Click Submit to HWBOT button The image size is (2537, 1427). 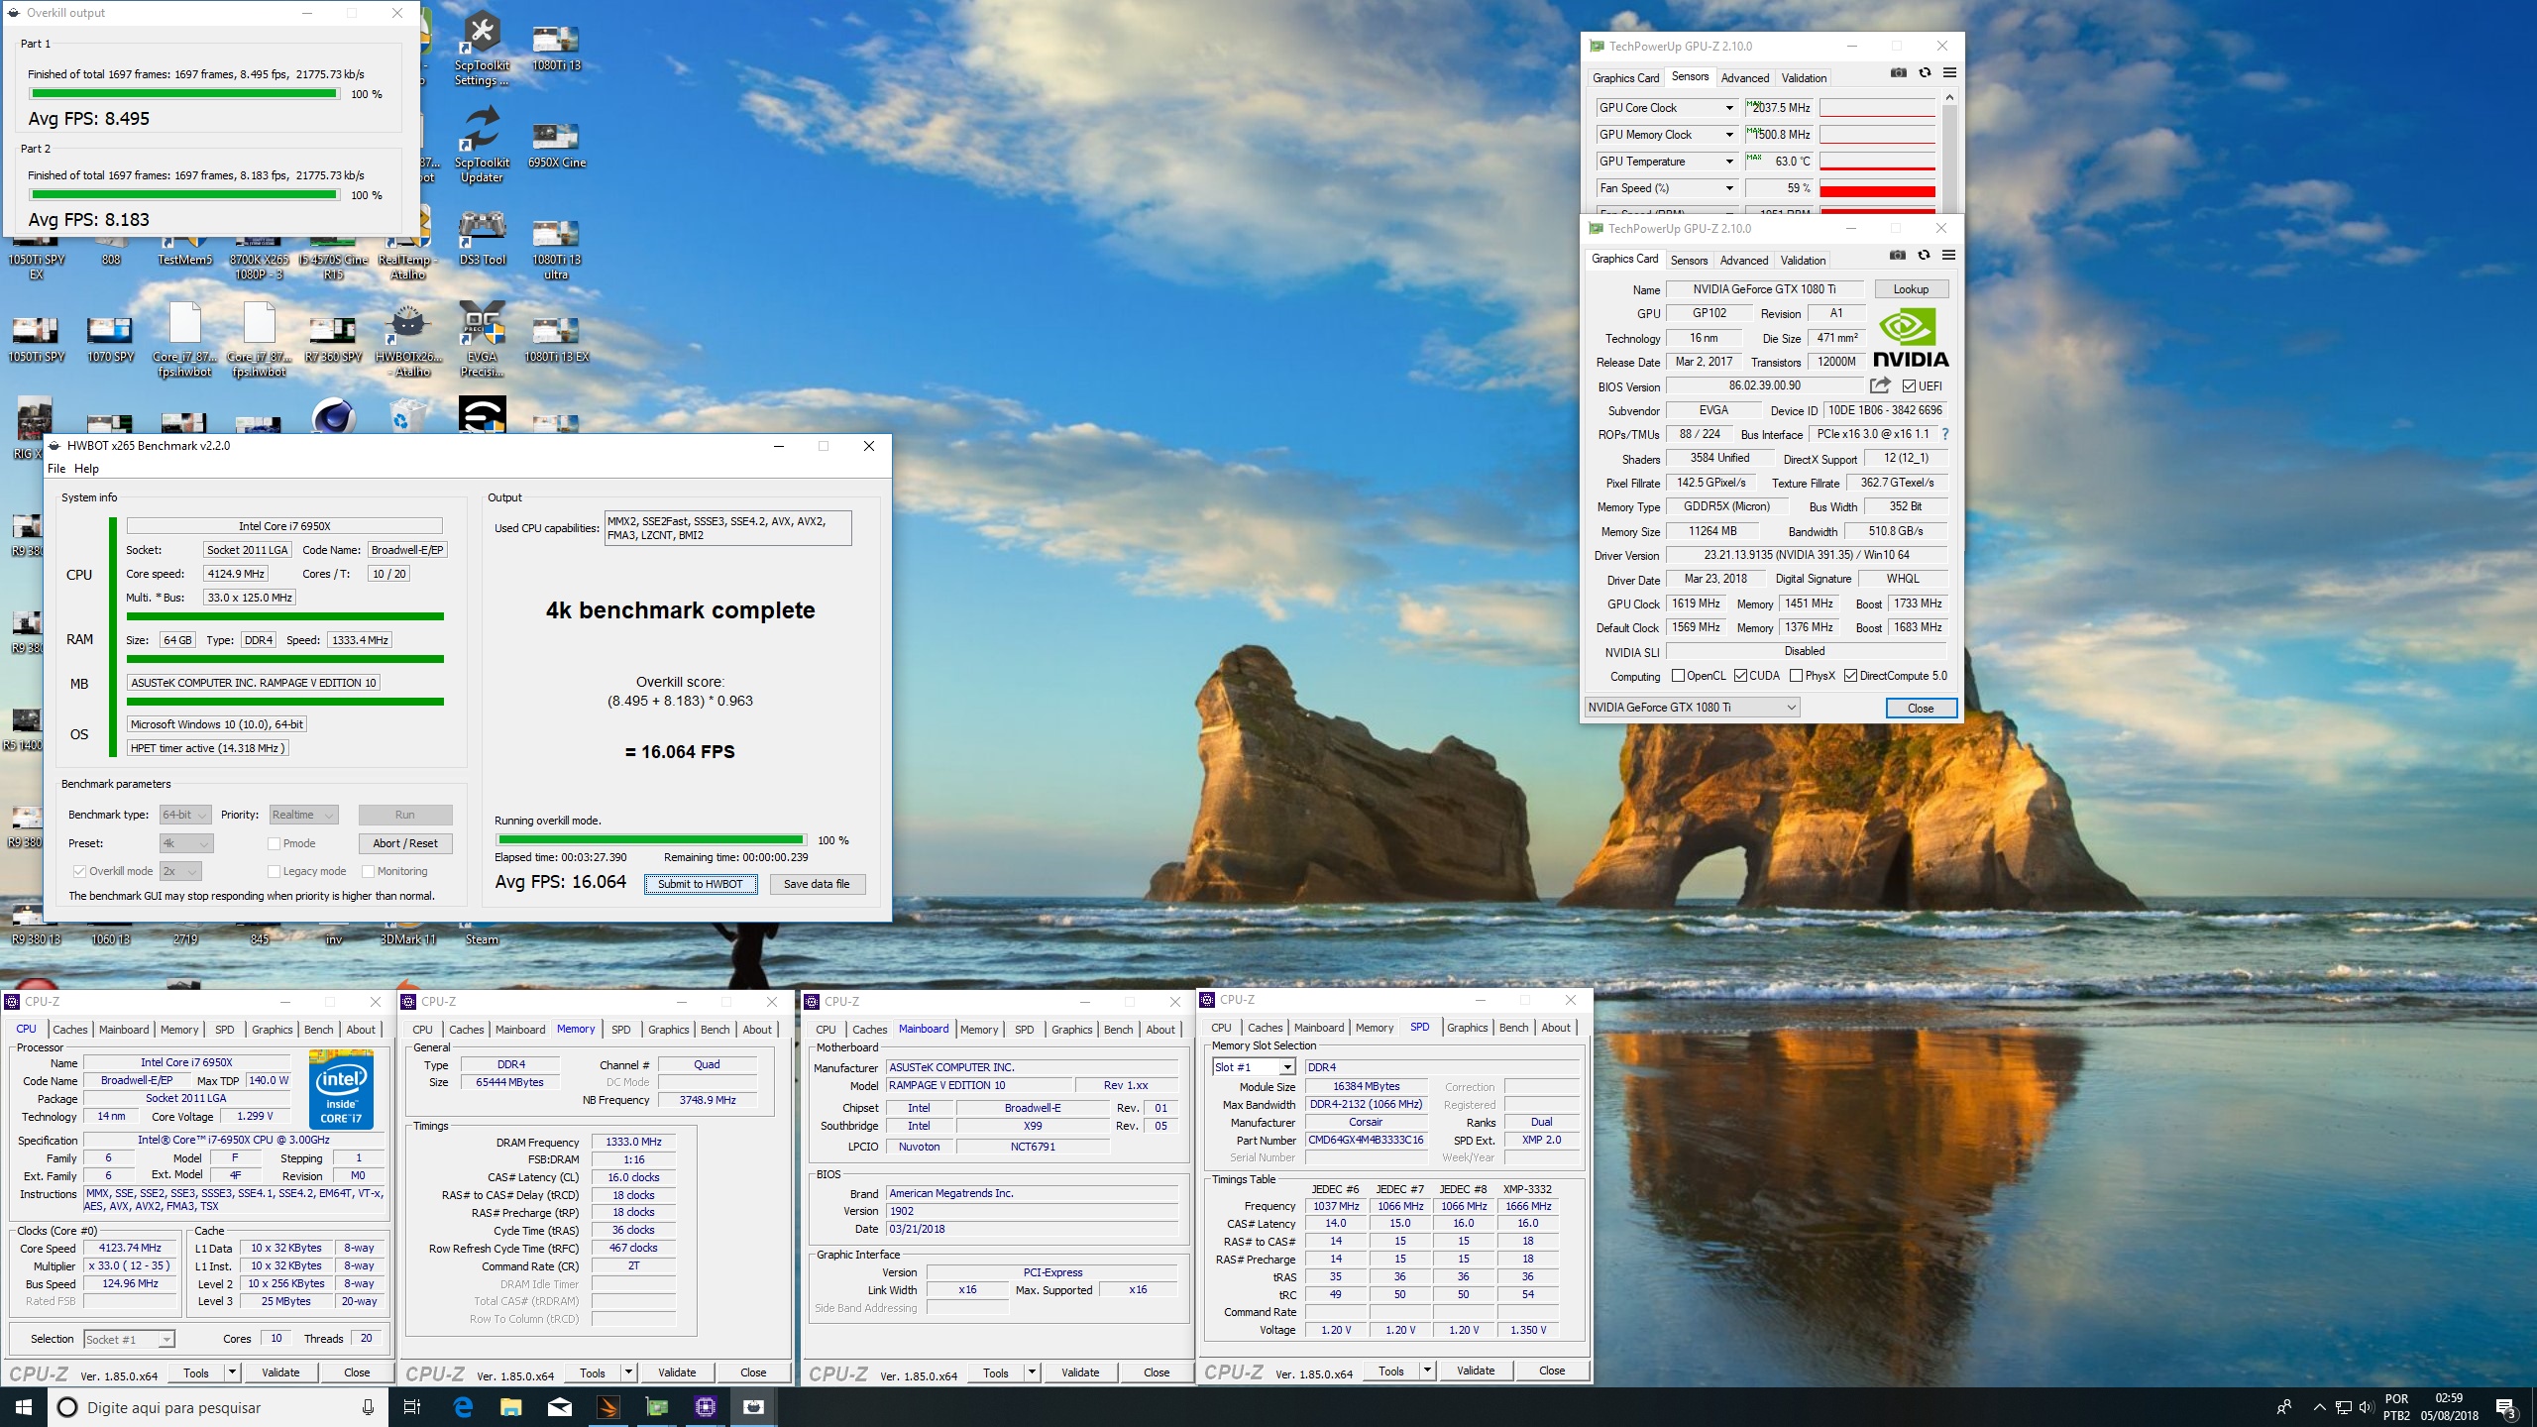click(x=701, y=884)
